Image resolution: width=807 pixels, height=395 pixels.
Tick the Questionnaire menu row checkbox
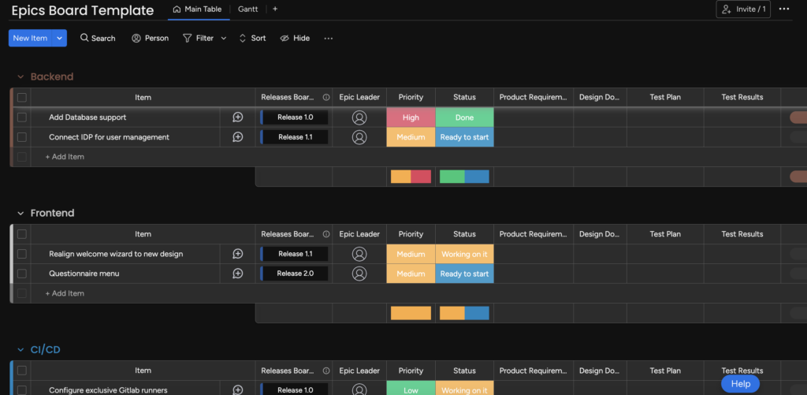22,274
